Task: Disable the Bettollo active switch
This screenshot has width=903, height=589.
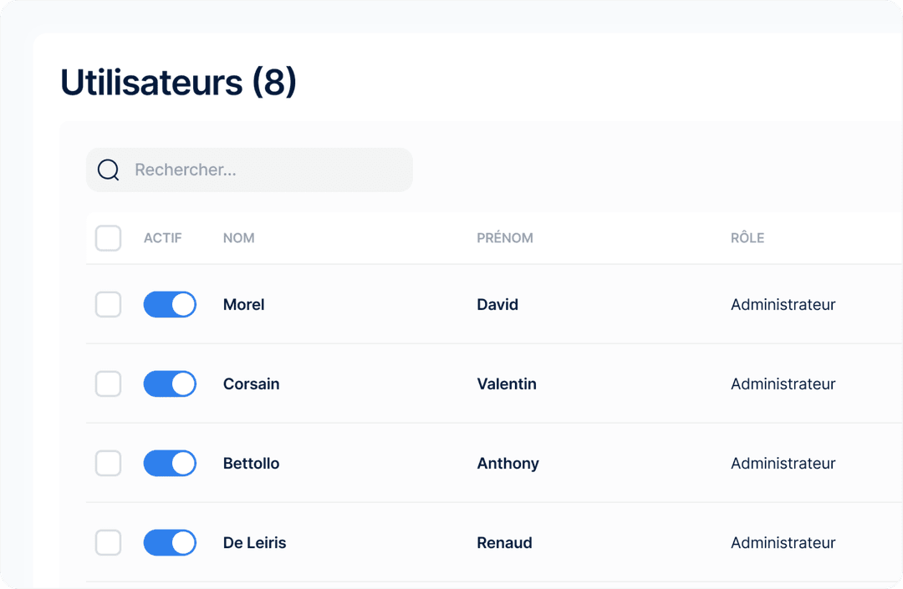Action: 170,464
